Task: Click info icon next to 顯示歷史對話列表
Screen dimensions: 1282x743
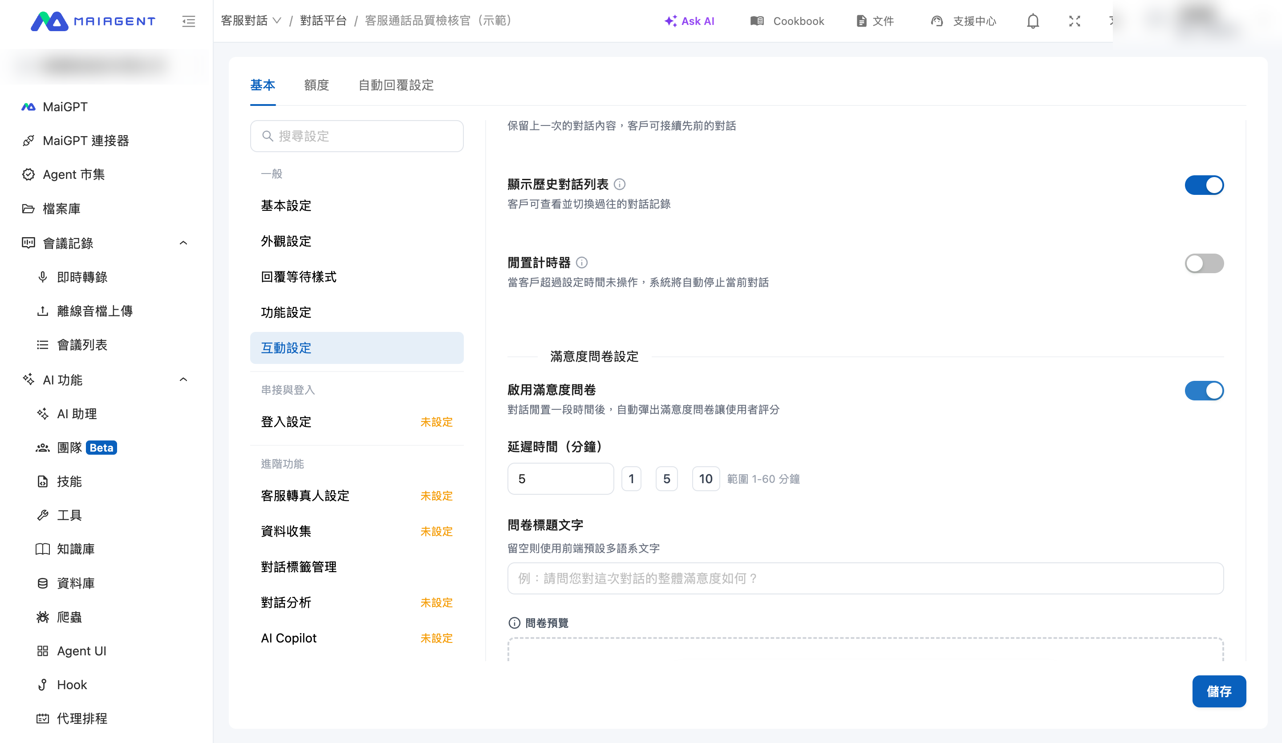Action: [x=620, y=184]
